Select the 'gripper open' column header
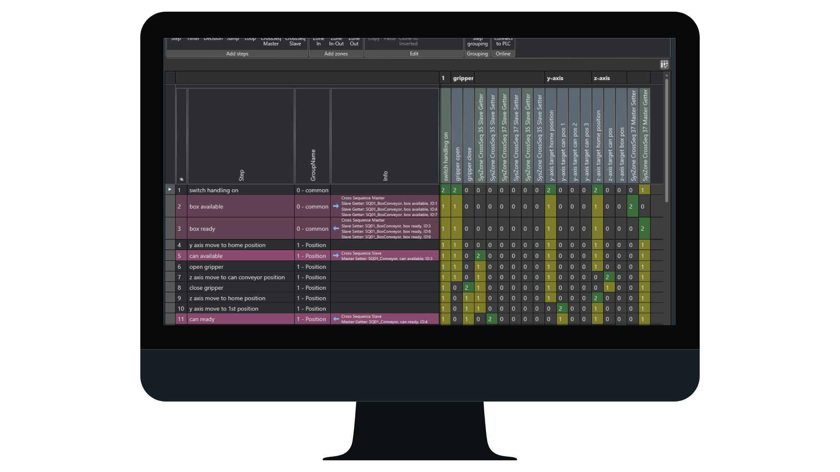The height and width of the screenshot is (472, 840). tap(457, 135)
